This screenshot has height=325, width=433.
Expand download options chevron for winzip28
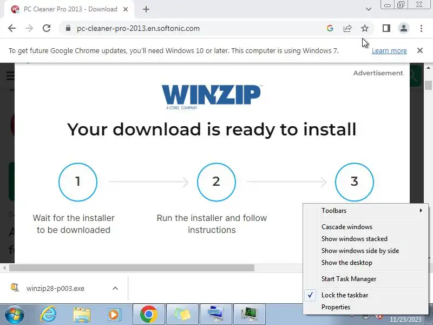tap(115, 289)
